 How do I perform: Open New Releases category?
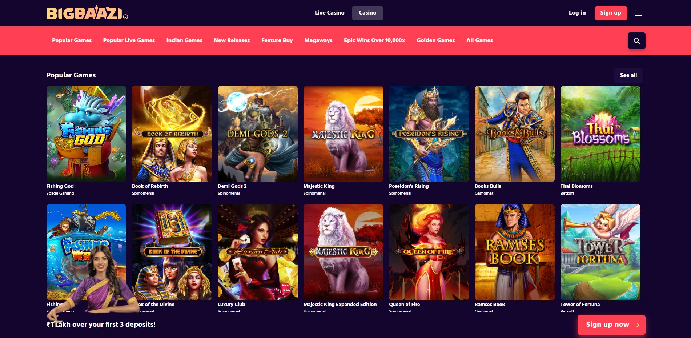(x=232, y=40)
